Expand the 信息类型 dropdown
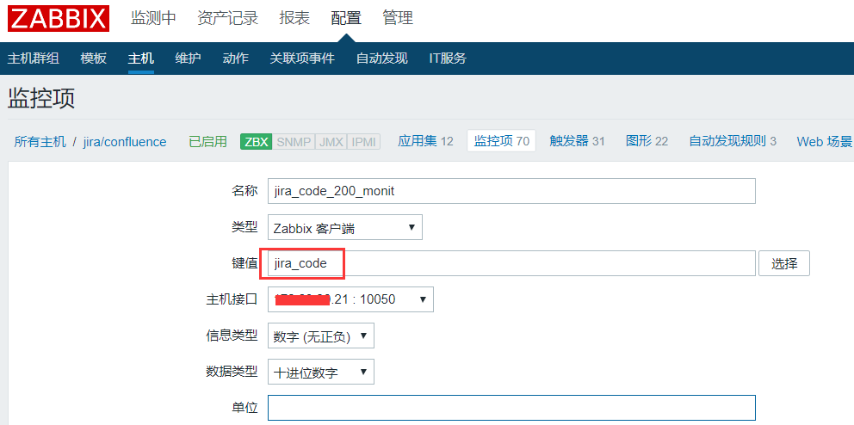 coord(321,336)
